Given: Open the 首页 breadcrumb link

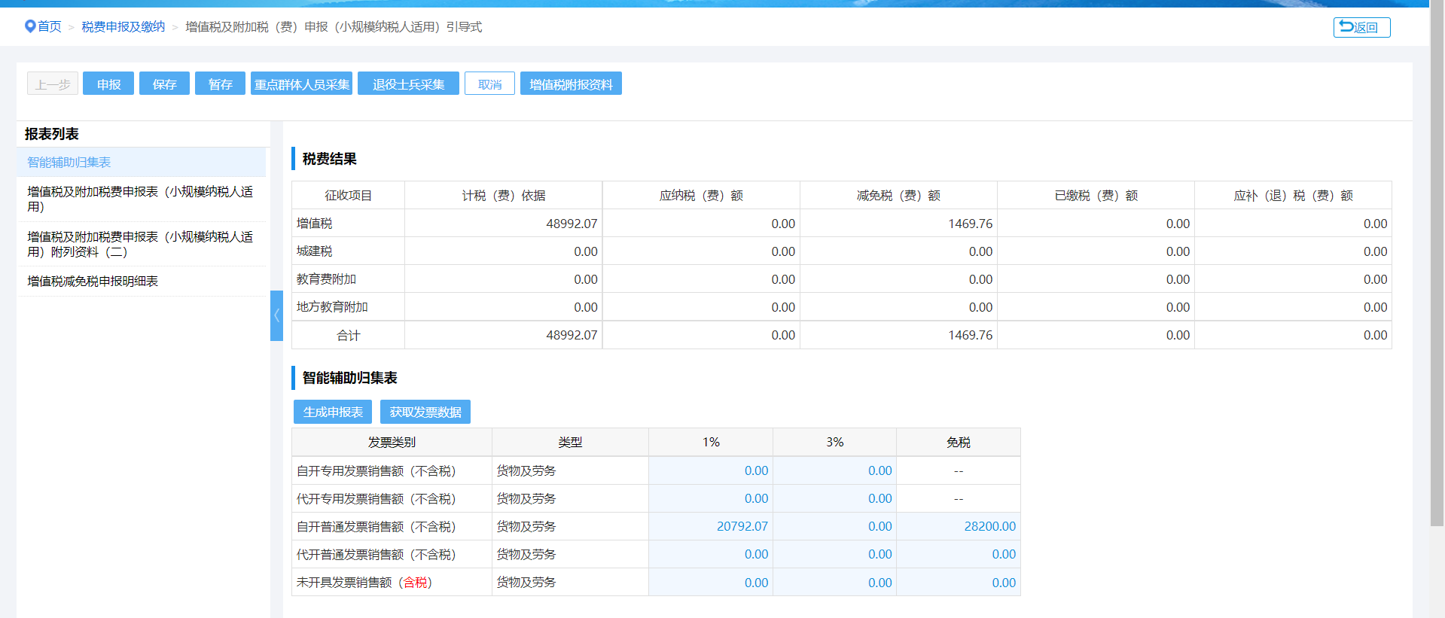Looking at the screenshot, I should 50,27.
